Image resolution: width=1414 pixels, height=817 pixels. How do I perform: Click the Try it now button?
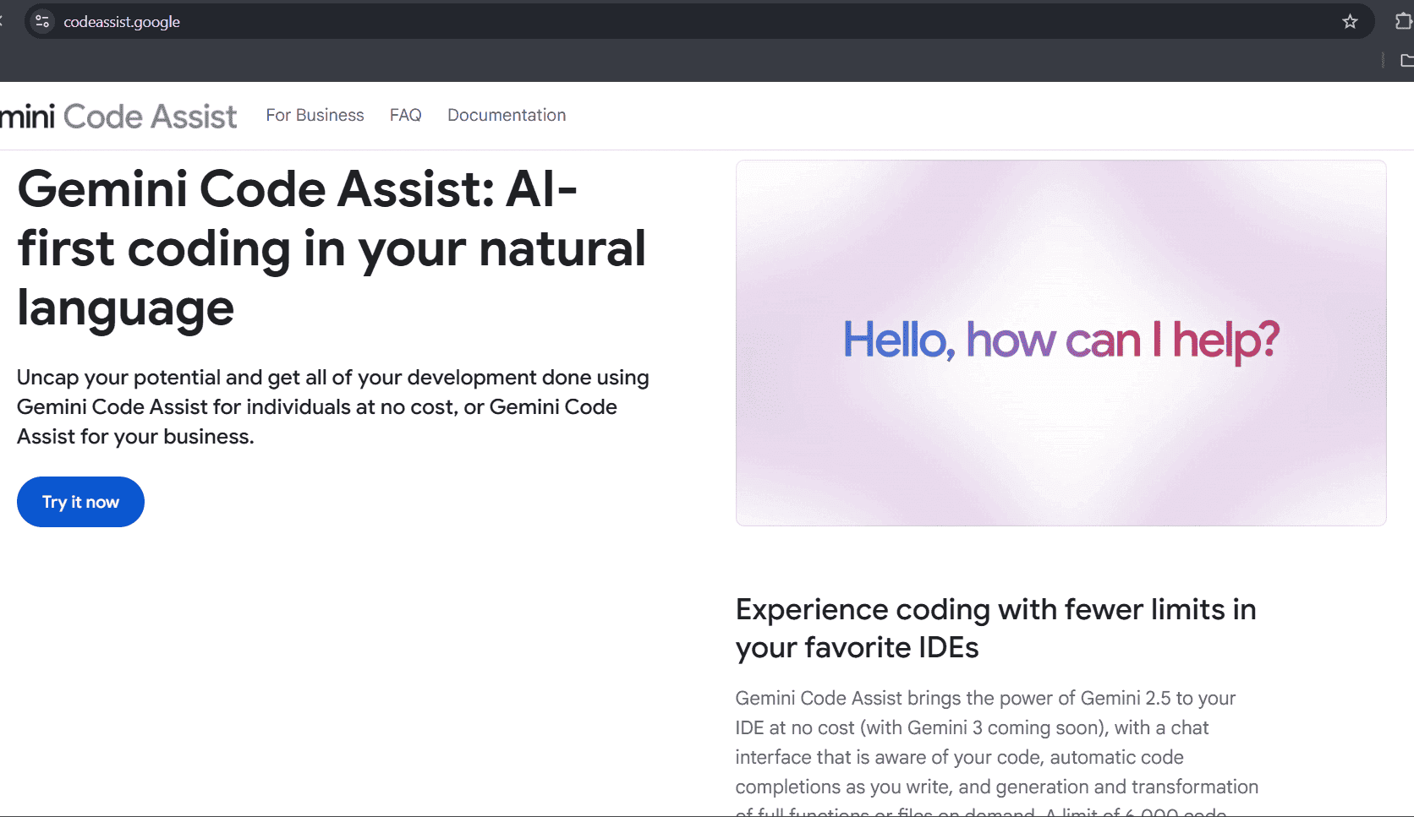pyautogui.click(x=80, y=502)
